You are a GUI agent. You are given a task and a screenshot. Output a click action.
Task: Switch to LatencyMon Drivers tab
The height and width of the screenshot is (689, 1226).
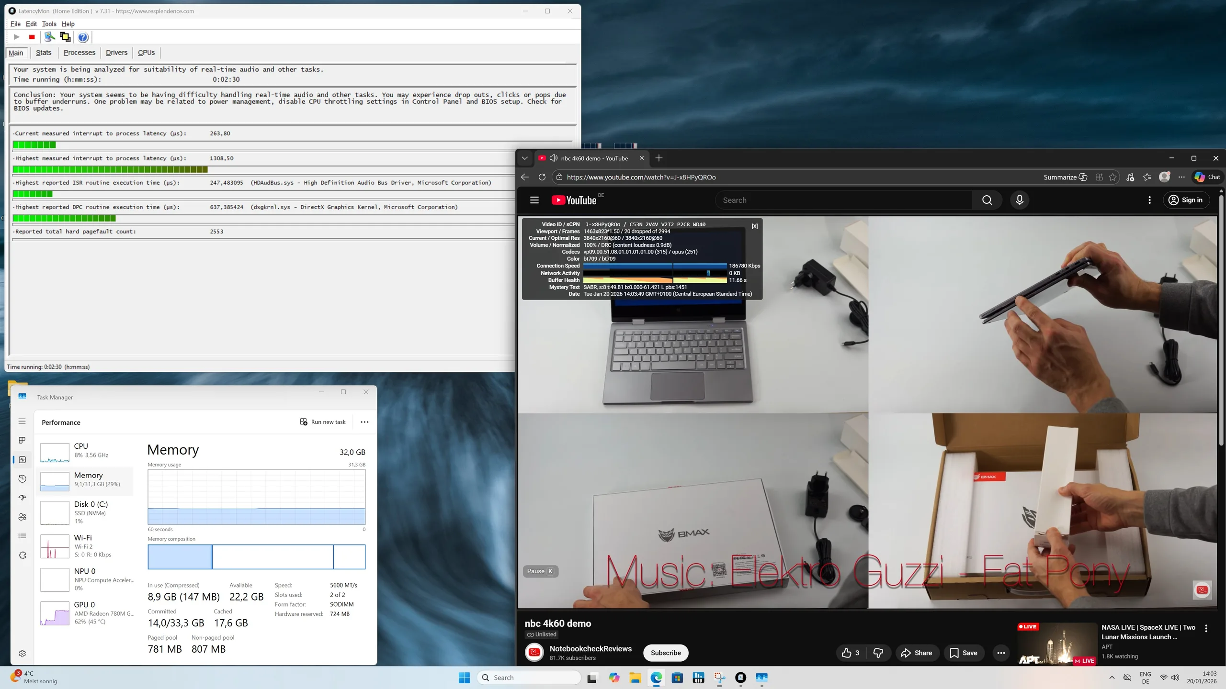(116, 53)
